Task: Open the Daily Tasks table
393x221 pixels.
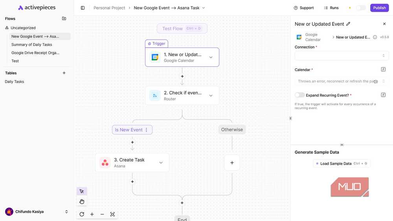Action: [x=14, y=82]
